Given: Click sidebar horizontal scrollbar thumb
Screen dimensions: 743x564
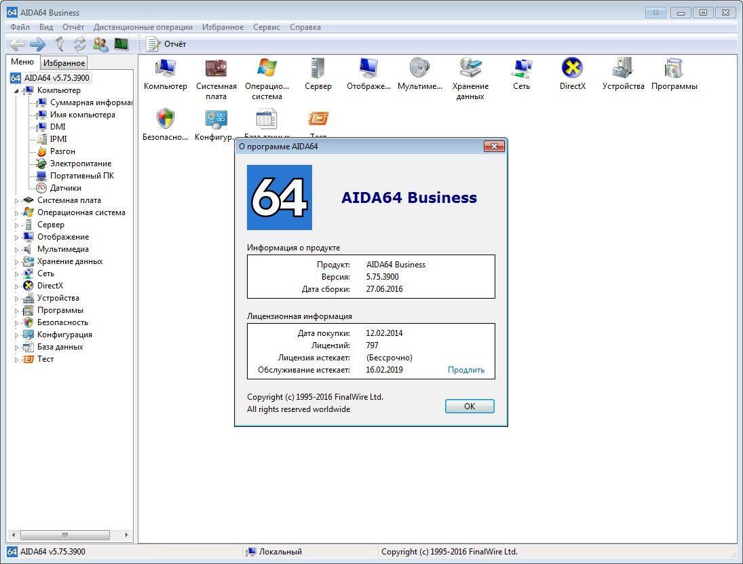Looking at the screenshot, I should click(x=65, y=535).
